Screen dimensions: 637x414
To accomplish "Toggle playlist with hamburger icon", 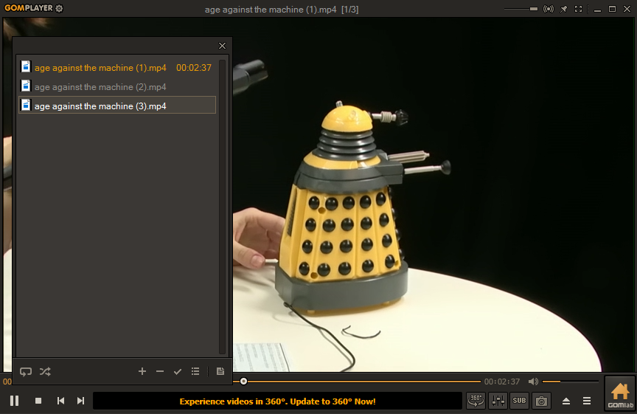I will coord(587,401).
